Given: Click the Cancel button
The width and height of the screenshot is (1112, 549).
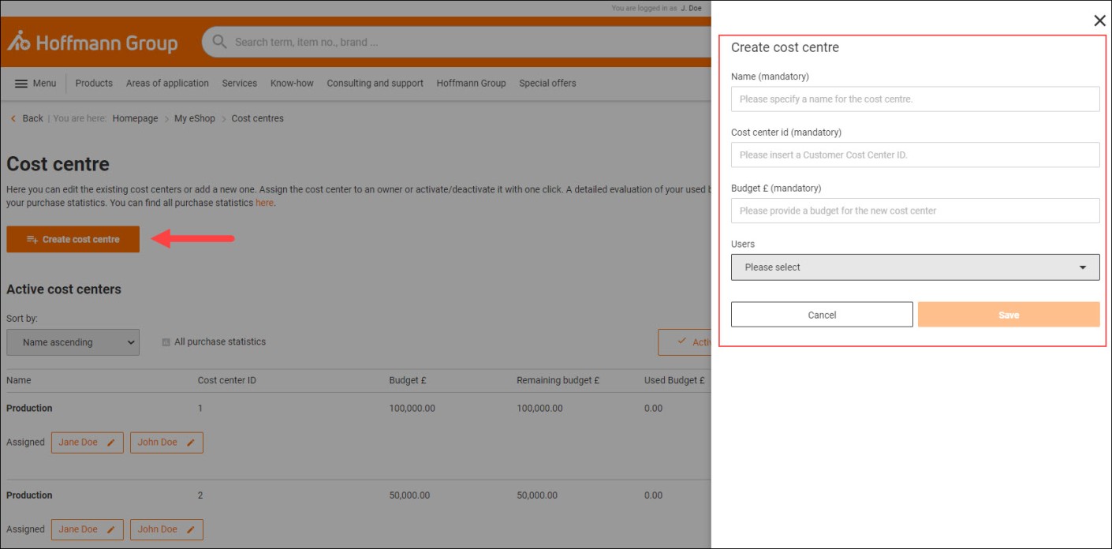Looking at the screenshot, I should click(x=822, y=315).
